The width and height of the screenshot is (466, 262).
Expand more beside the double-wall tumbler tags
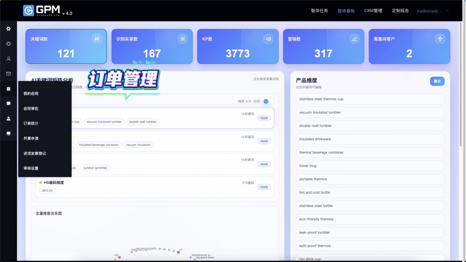point(264,118)
